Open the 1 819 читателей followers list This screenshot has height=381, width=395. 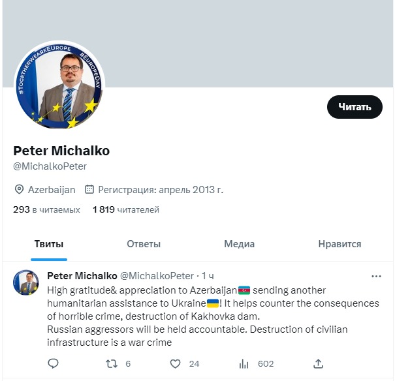coord(126,210)
